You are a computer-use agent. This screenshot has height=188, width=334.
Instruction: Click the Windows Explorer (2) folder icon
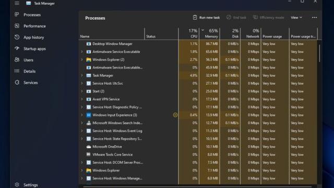point(89,60)
